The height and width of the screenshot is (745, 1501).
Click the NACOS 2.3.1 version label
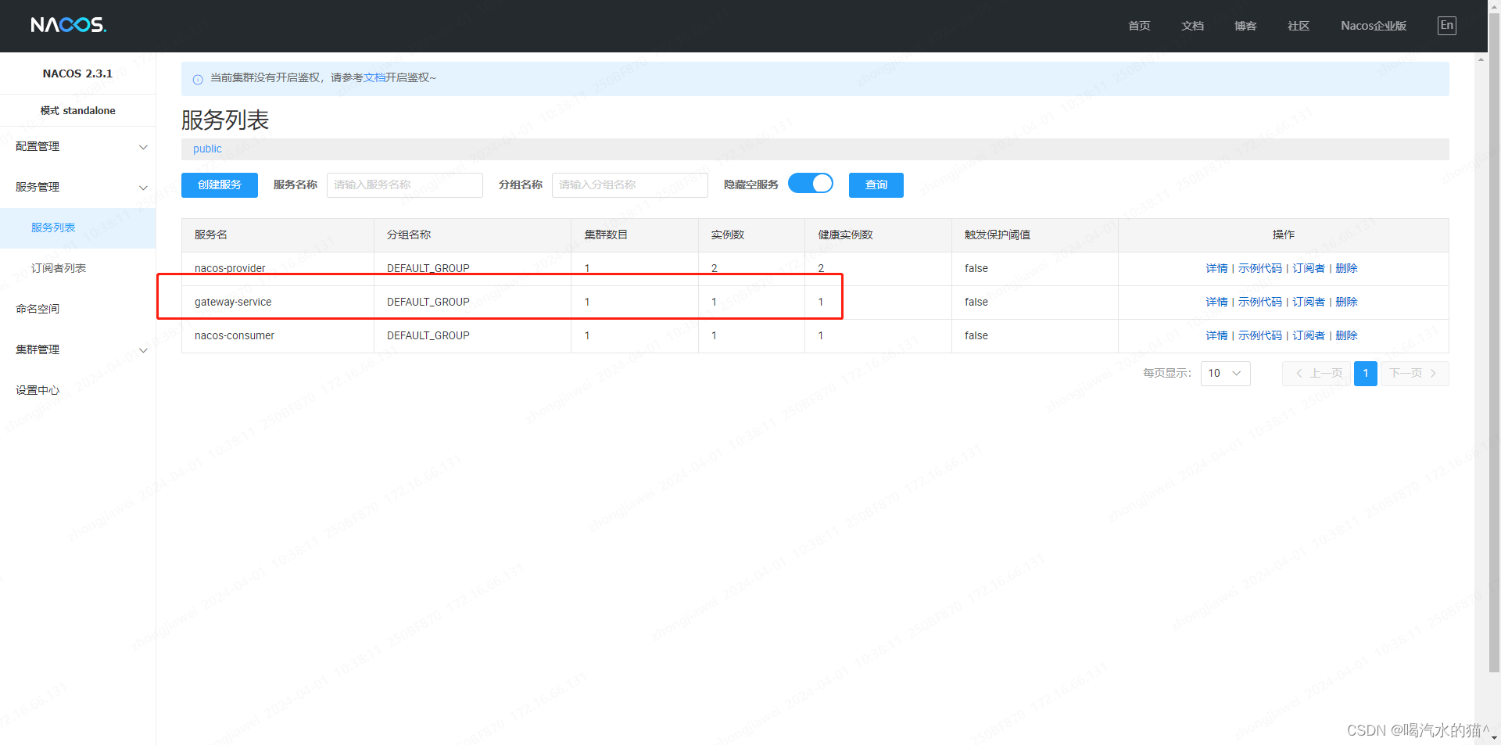pyautogui.click(x=77, y=73)
